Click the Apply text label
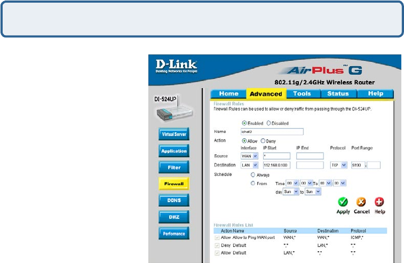The width and height of the screenshot is (404, 263). click(343, 212)
